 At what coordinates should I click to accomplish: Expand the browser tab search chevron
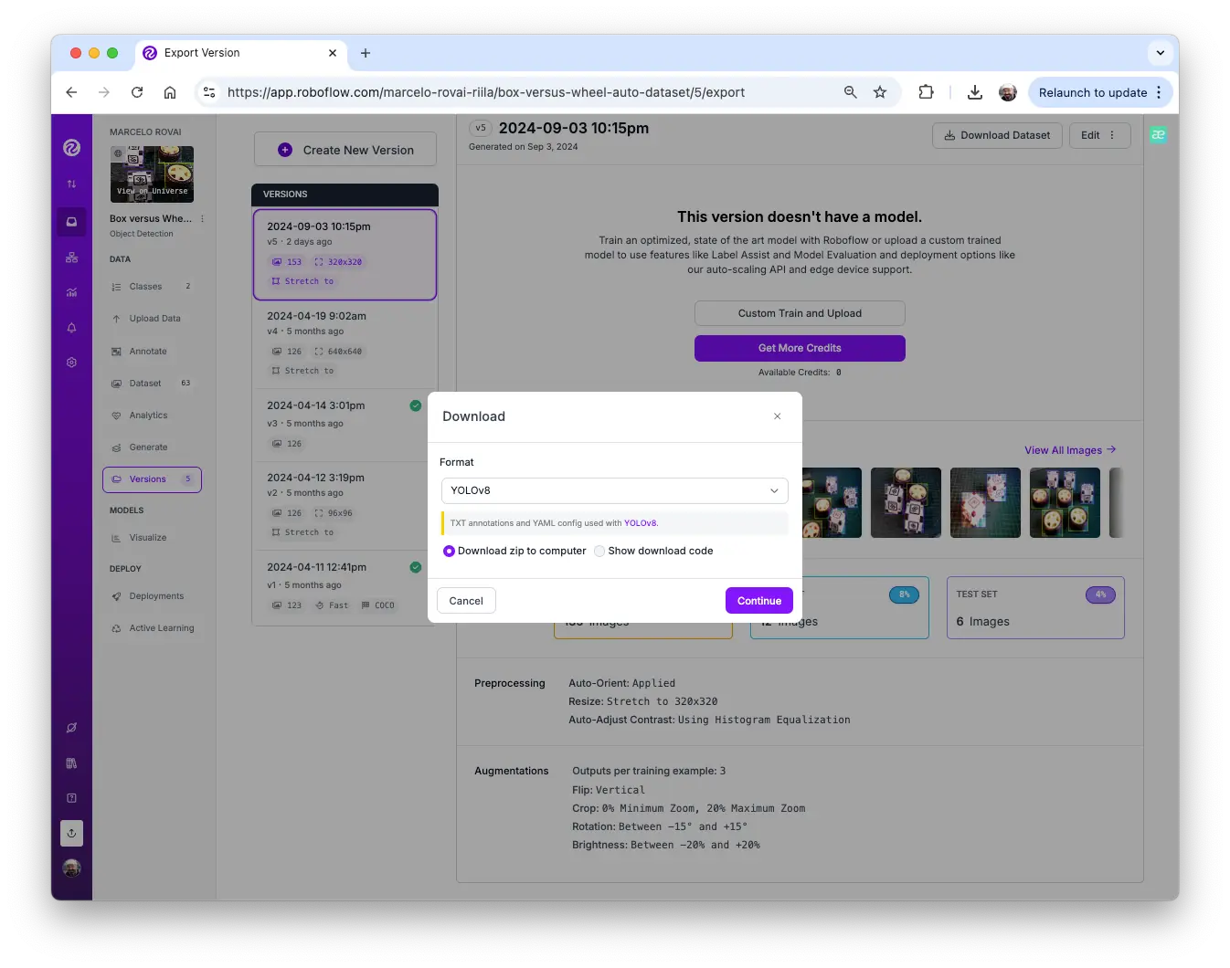point(1160,53)
